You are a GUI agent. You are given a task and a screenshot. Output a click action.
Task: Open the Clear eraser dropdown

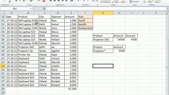tap(144, 1)
